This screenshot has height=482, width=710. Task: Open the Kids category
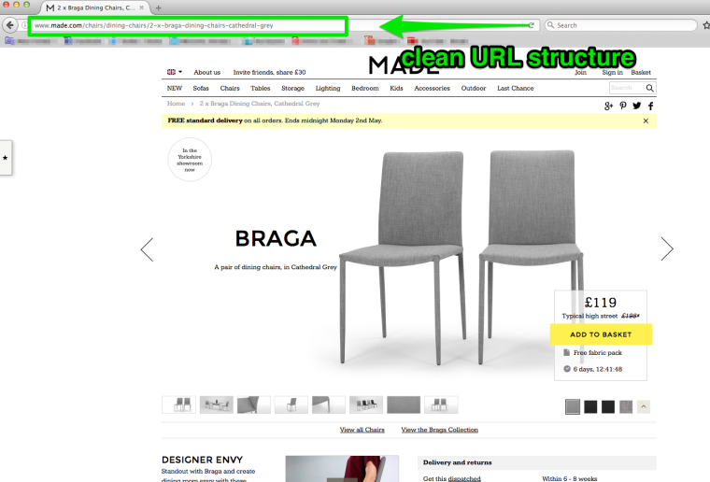pos(396,88)
